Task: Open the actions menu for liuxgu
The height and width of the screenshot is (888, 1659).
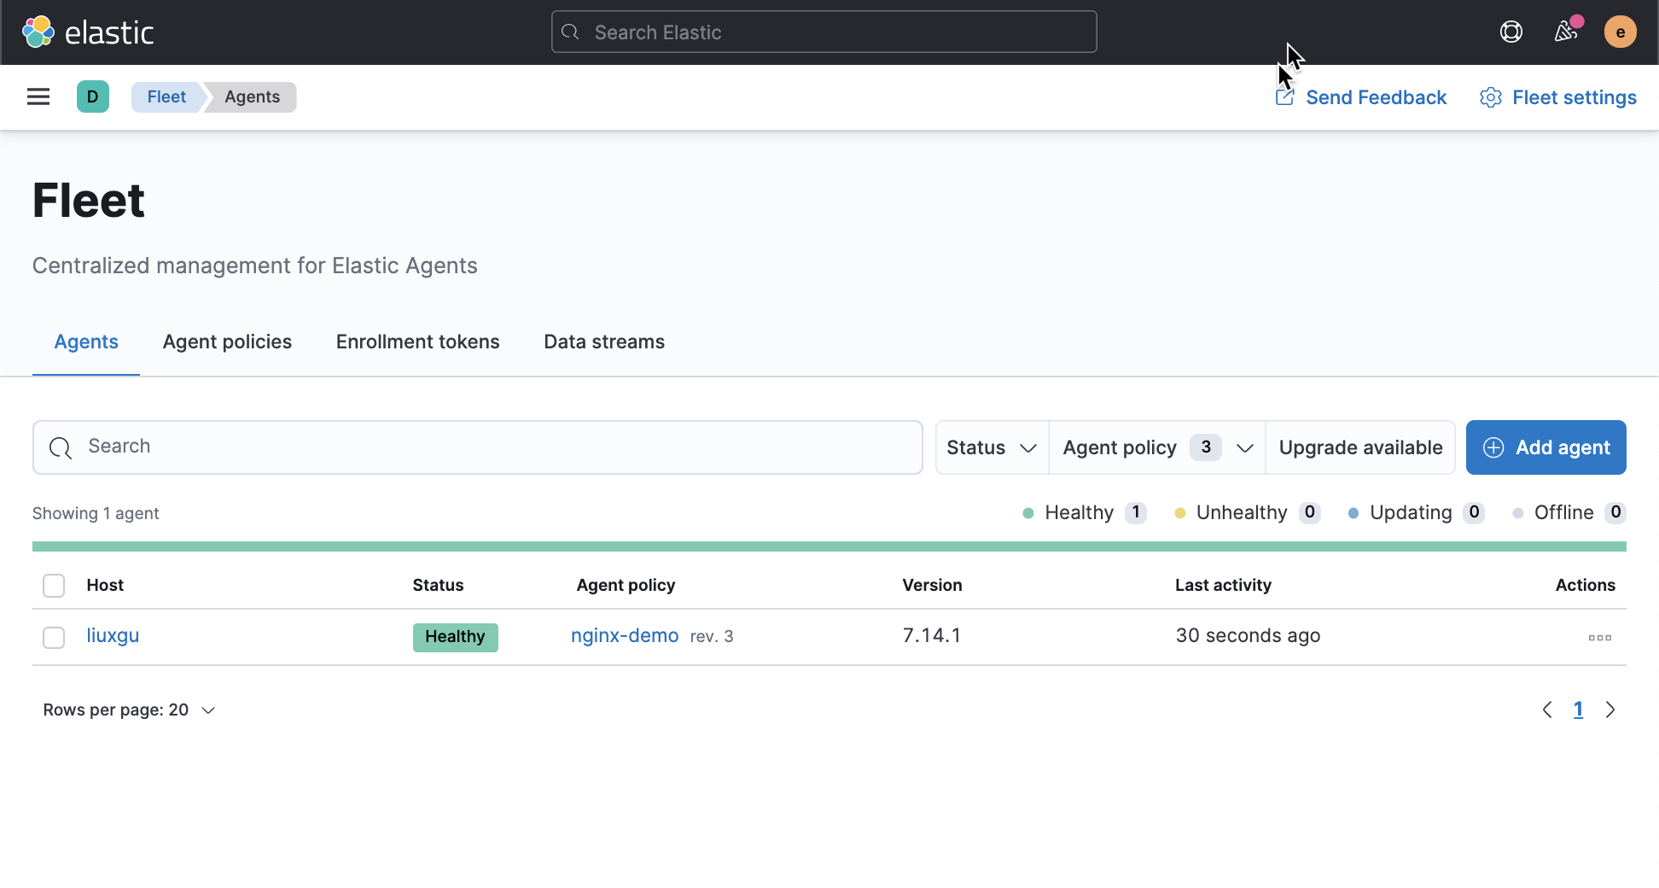Action: [1599, 637]
